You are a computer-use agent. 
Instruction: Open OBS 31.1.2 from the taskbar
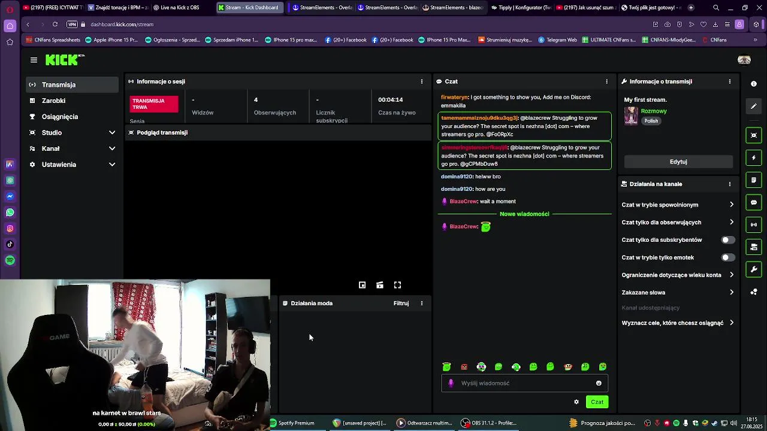pos(488,423)
